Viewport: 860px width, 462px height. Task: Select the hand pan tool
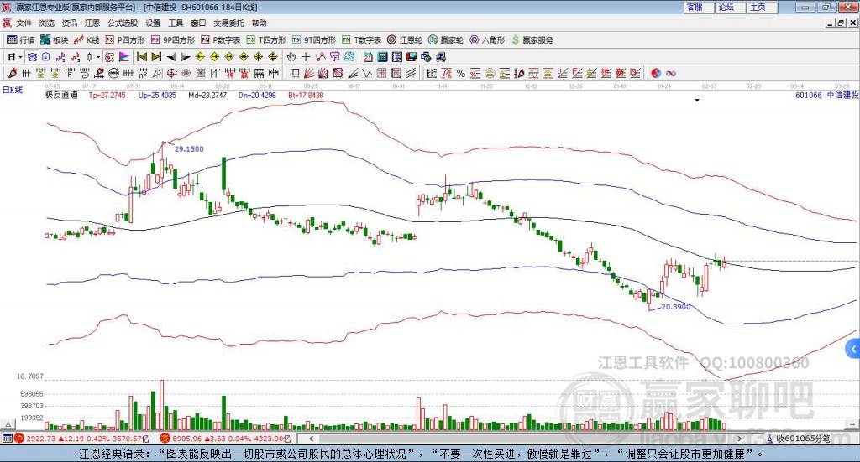[291, 57]
